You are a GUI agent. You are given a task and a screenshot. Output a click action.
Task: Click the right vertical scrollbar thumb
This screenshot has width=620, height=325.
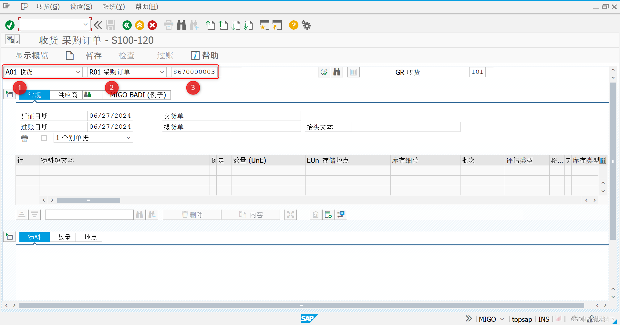pos(613,161)
